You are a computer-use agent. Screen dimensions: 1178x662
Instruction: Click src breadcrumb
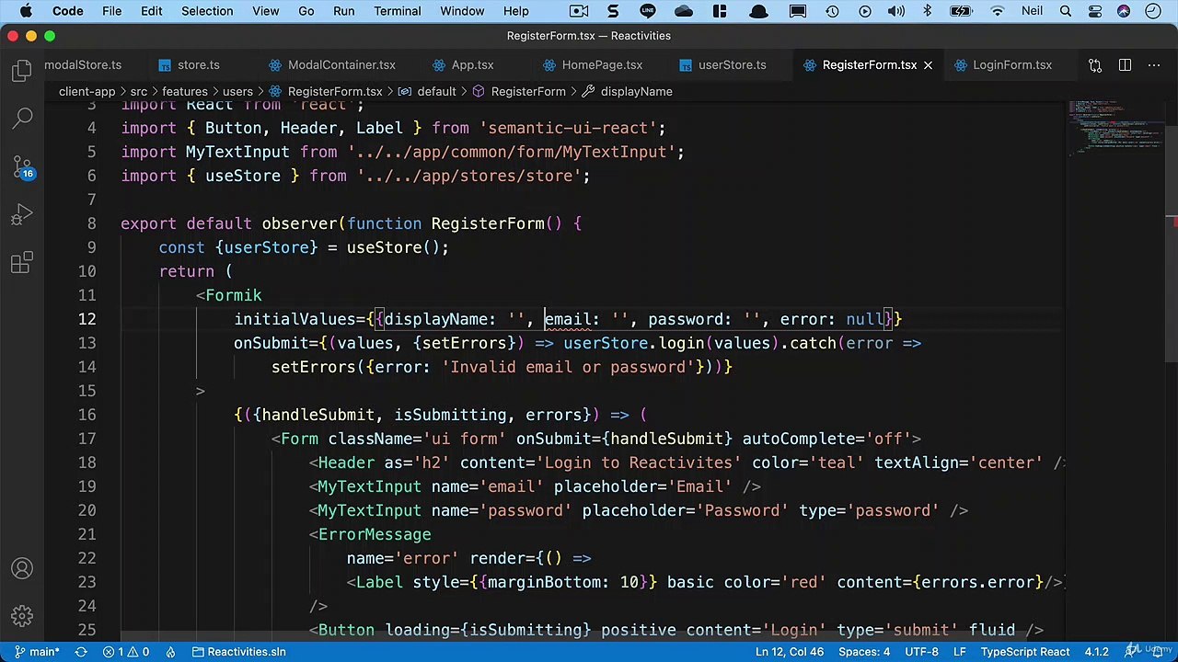coord(138,92)
